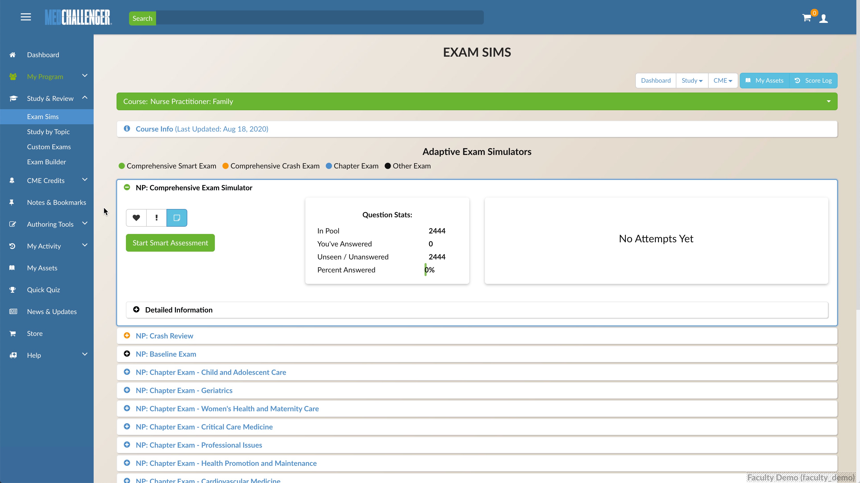Viewport: 860px width, 483px height.
Task: Collapse NP: Comprehensive Exam Simulator panel
Action: 127,187
